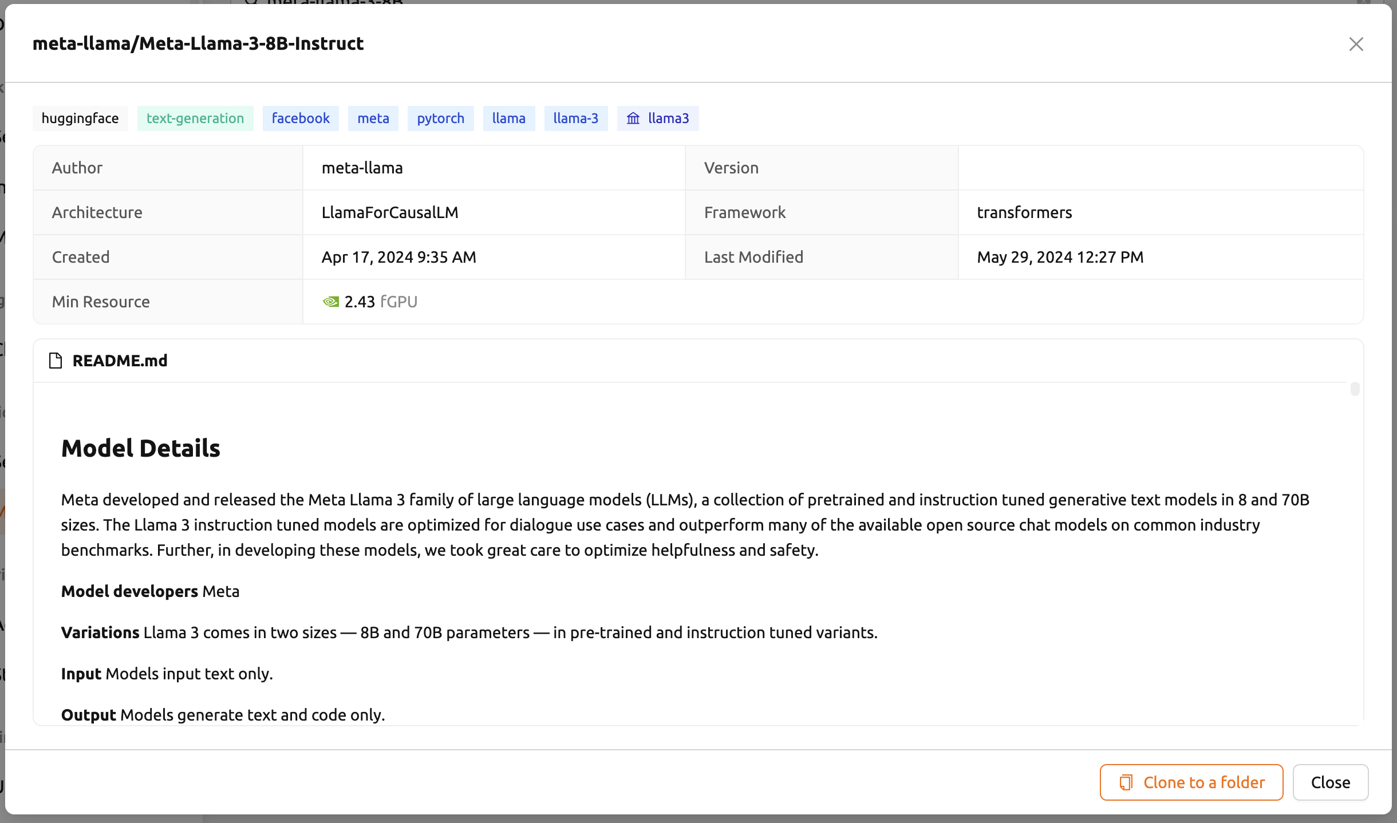
Task: Select the meta tag
Action: [373, 118]
